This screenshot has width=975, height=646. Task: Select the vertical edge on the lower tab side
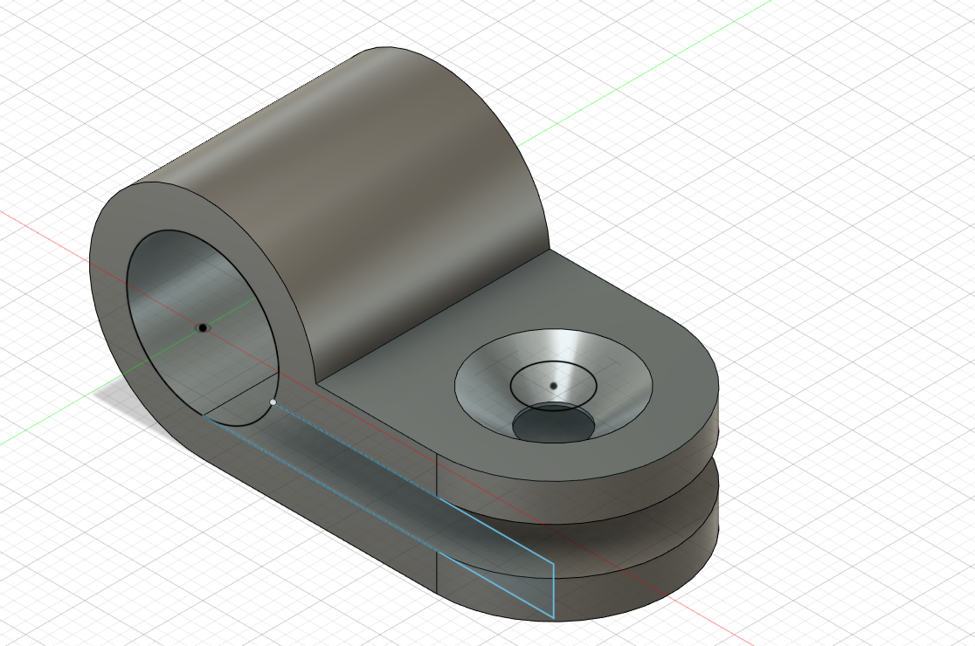pyautogui.click(x=438, y=573)
